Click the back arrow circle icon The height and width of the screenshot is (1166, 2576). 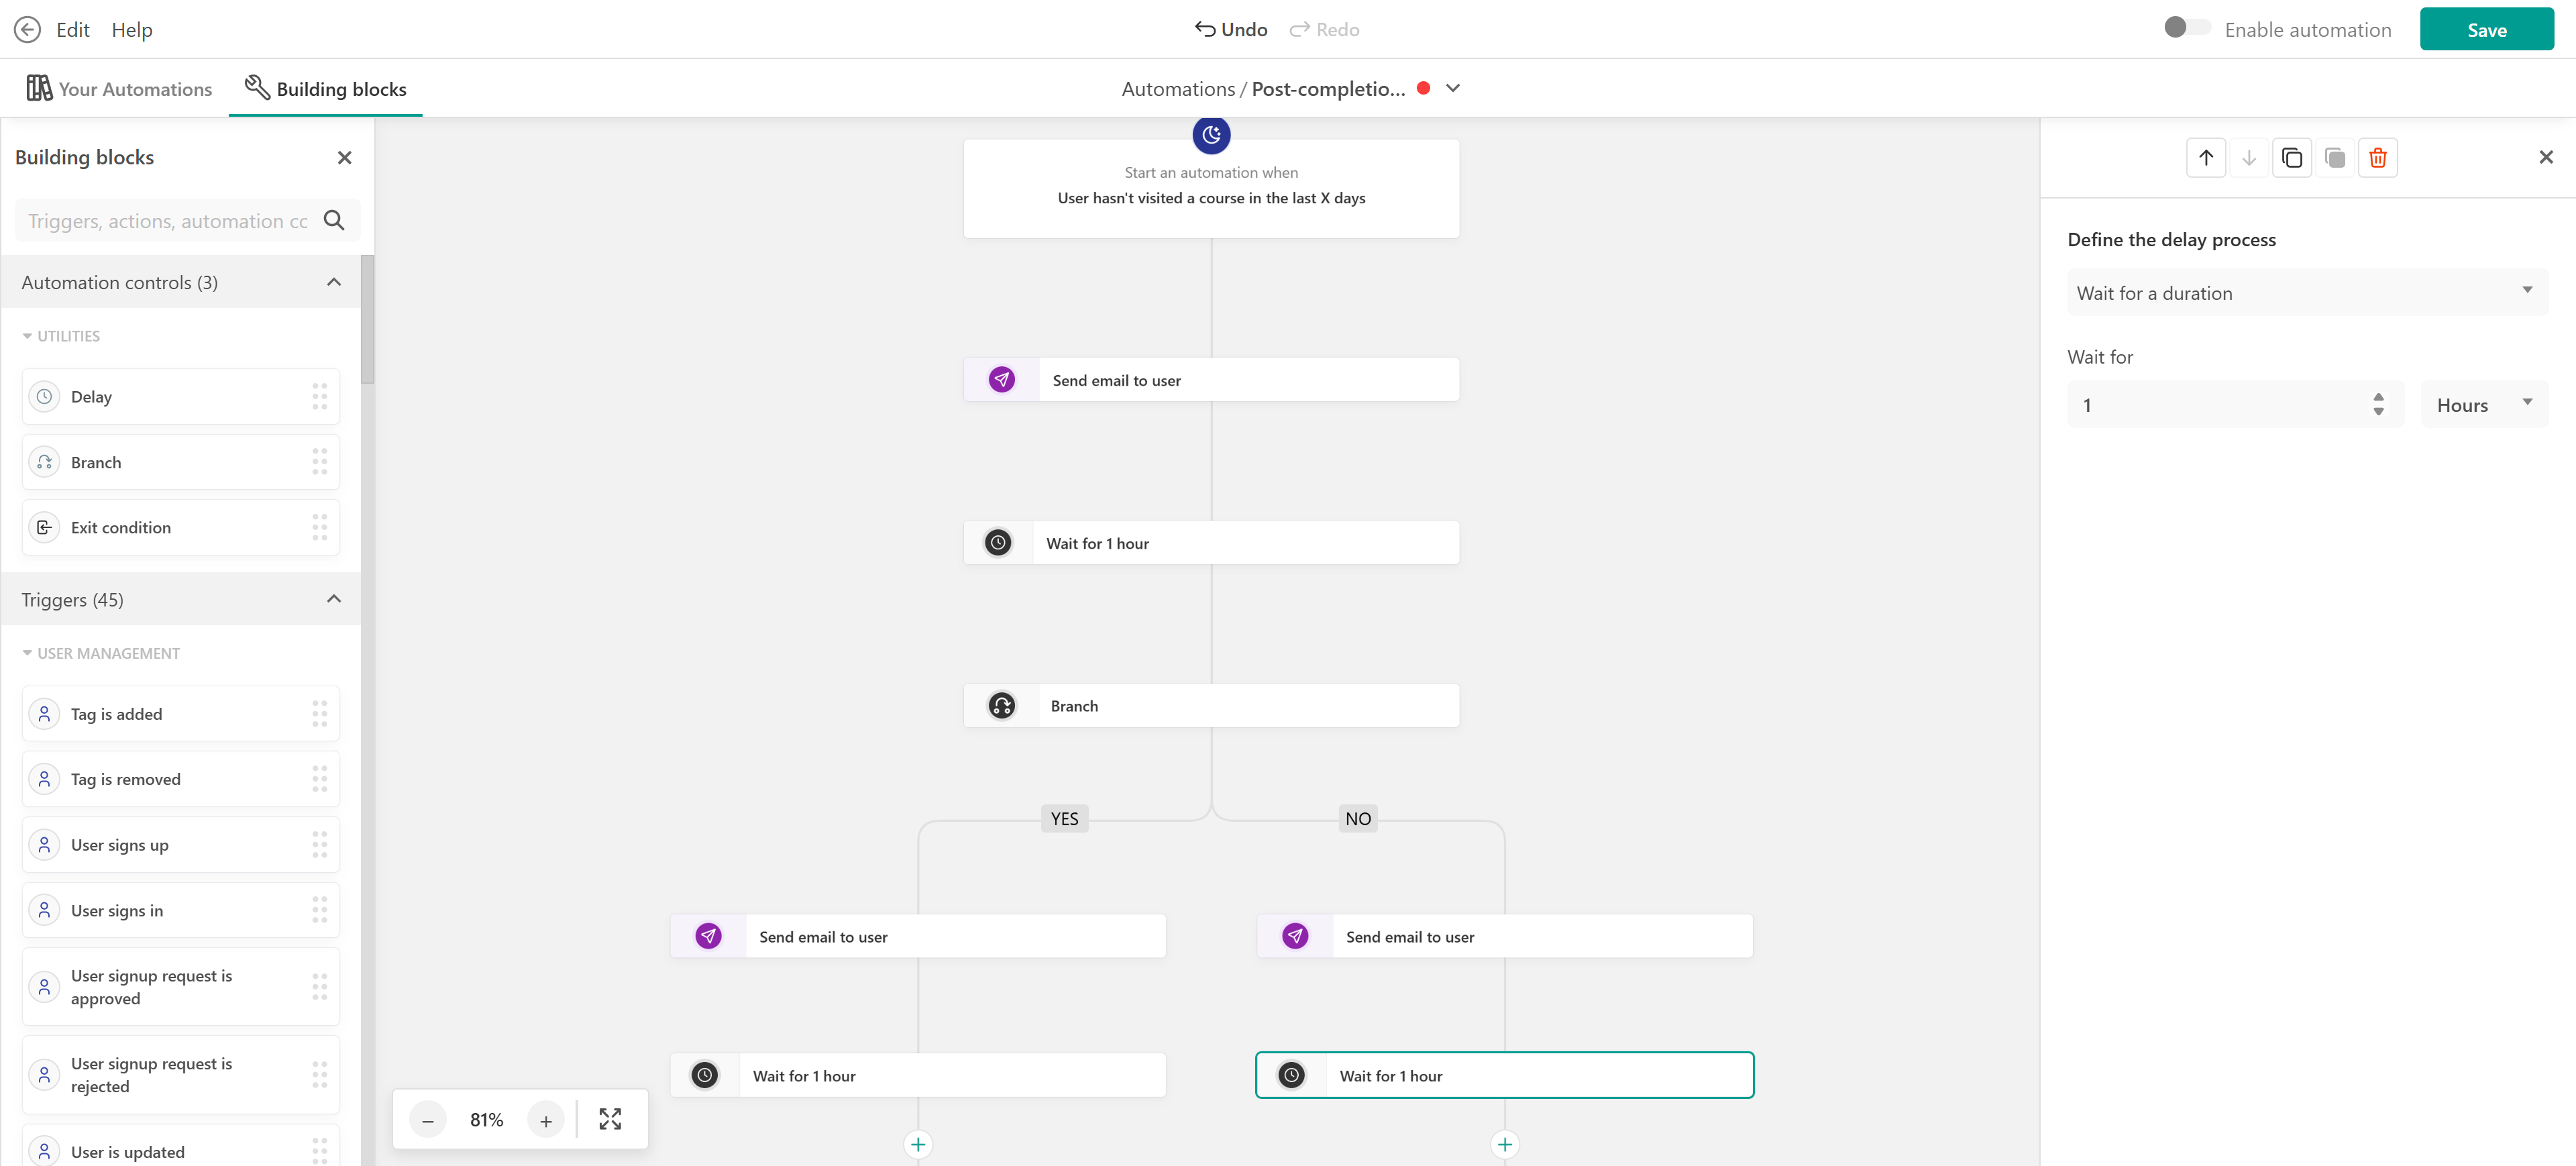[27, 30]
